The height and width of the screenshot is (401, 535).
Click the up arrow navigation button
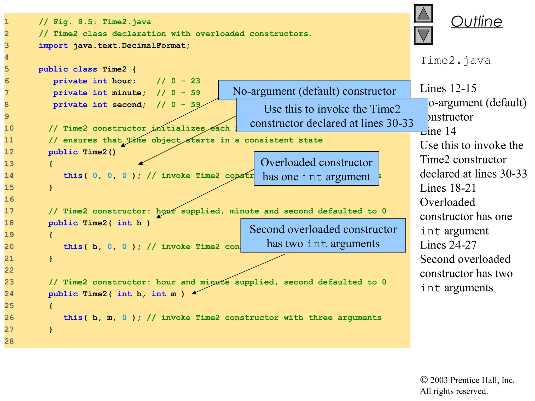pos(423,13)
